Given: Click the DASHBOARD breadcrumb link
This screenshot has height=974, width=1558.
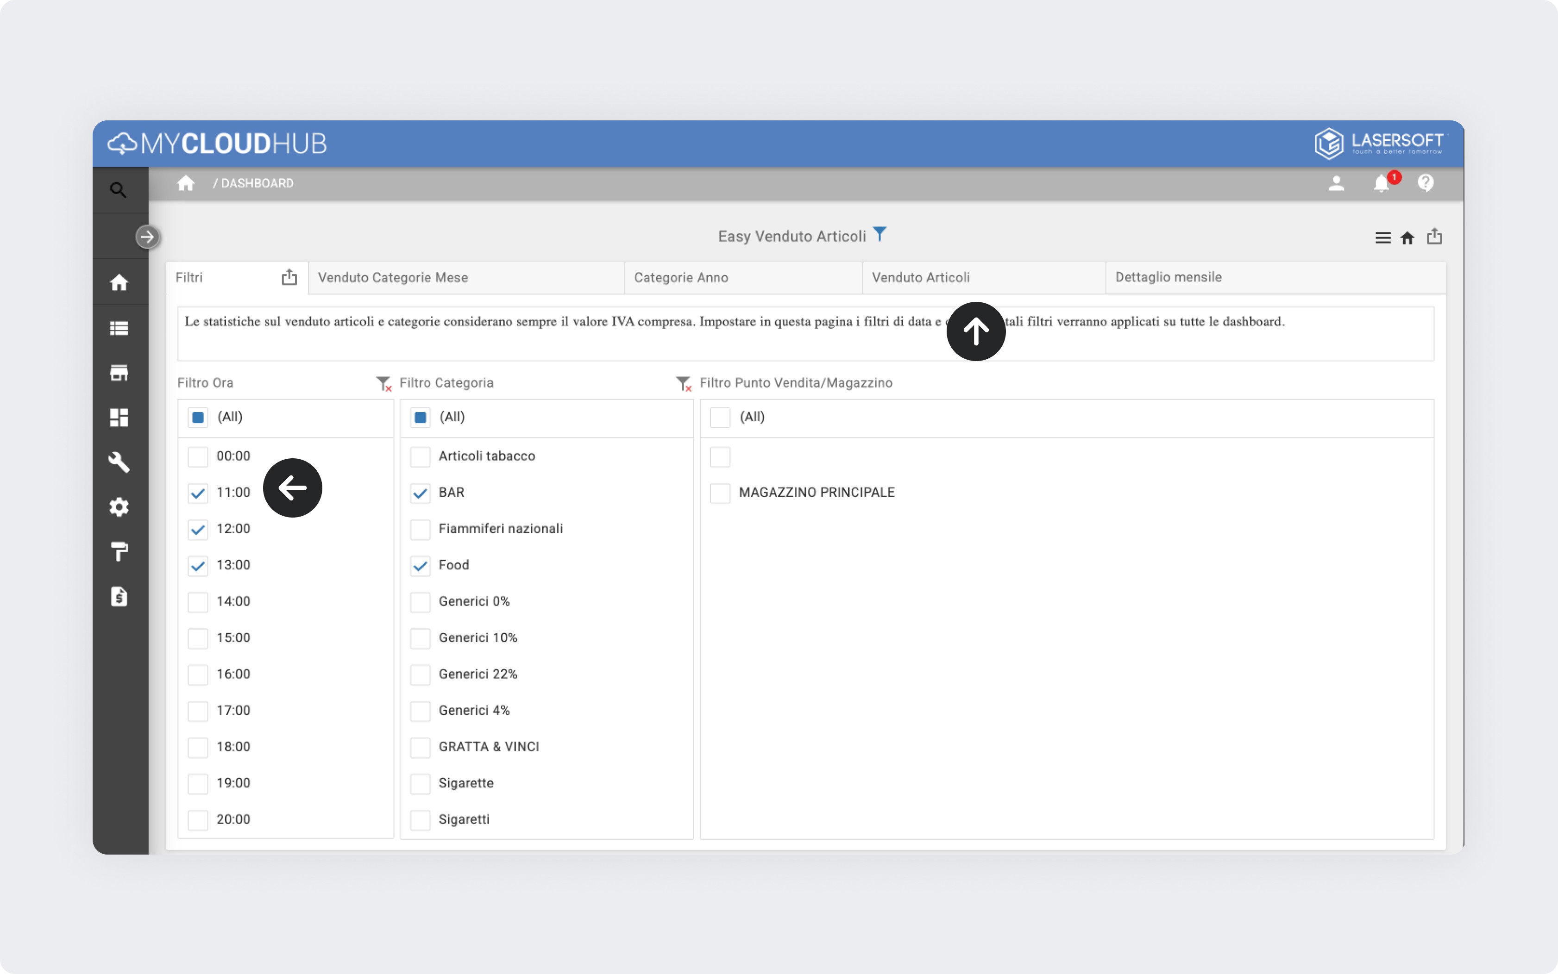Looking at the screenshot, I should tap(257, 184).
